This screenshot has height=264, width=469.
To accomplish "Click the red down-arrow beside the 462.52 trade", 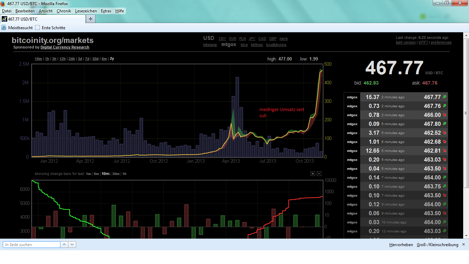I will (x=444, y=133).
